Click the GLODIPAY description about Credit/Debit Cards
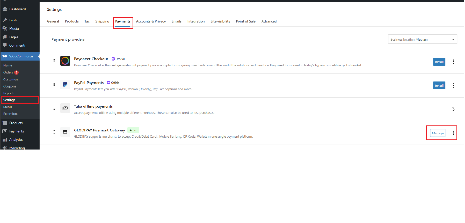The image size is (465, 223). pyautogui.click(x=163, y=136)
